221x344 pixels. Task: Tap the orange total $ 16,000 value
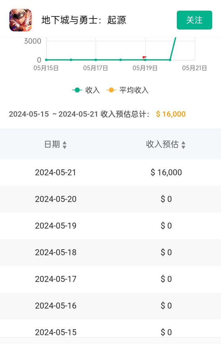171,114
